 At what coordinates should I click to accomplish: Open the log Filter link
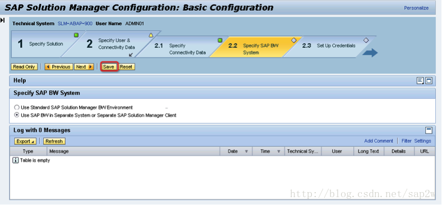pos(407,141)
